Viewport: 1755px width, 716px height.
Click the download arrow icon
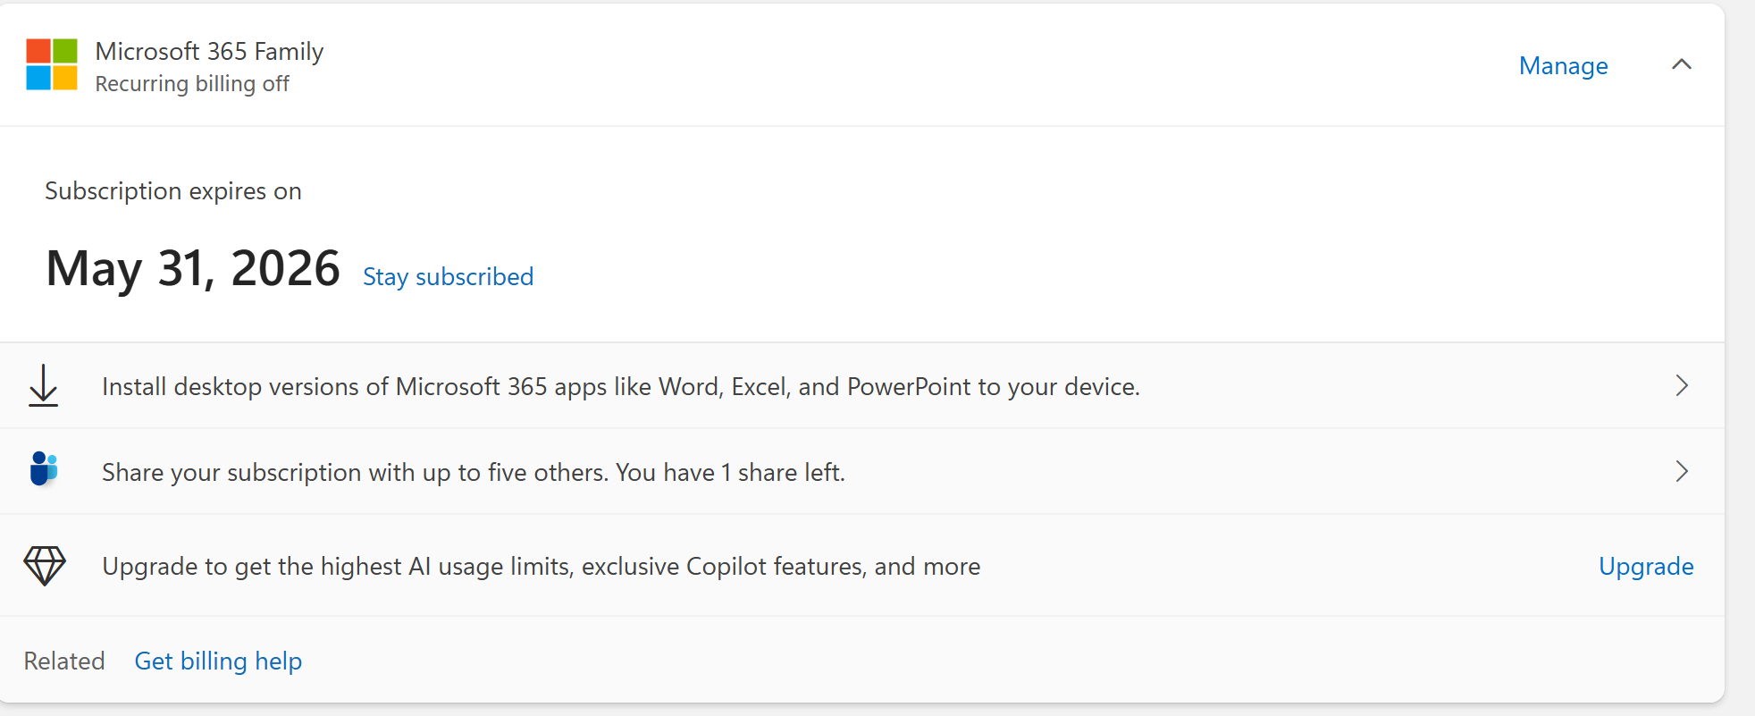[43, 385]
